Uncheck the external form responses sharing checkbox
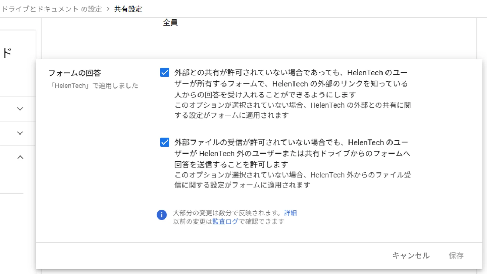 [165, 72]
